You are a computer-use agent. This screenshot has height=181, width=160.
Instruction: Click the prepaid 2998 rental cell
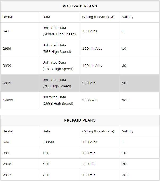pos(20,164)
